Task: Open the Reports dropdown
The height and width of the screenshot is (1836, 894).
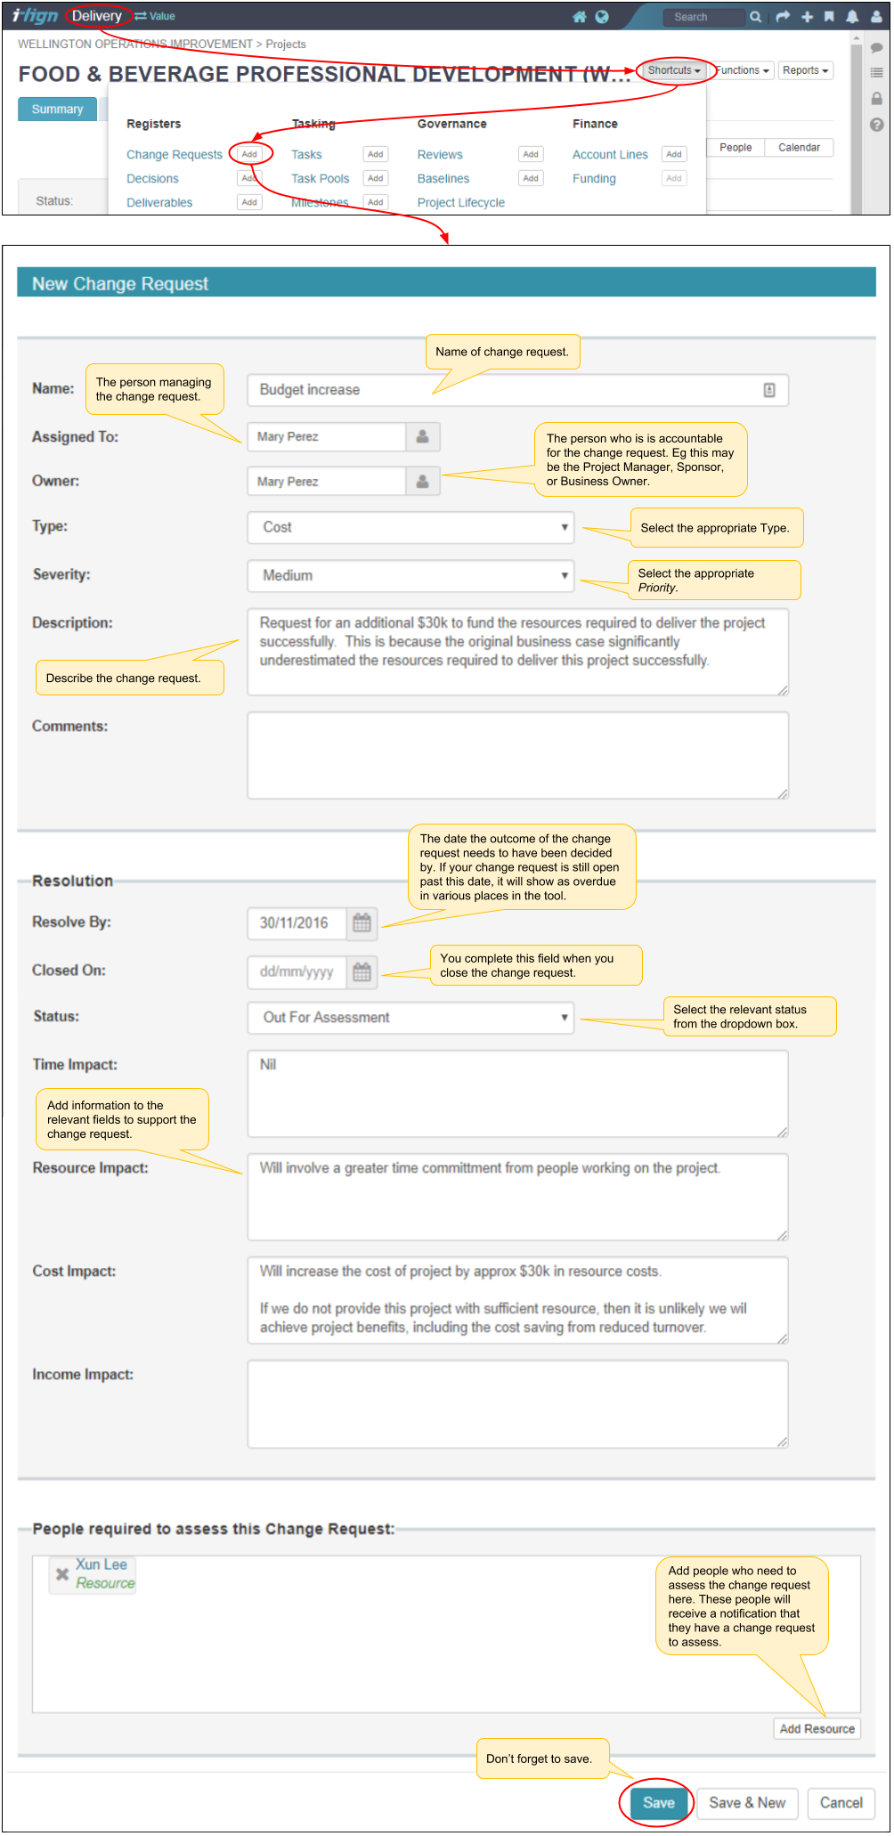Action: (x=806, y=70)
